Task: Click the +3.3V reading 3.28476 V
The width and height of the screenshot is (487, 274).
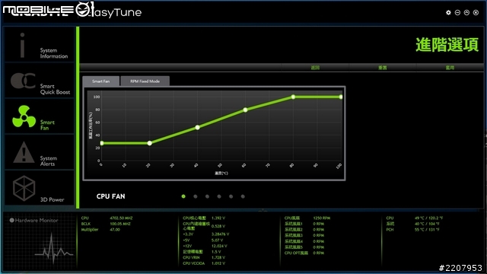Action: pyautogui.click(x=220, y=234)
